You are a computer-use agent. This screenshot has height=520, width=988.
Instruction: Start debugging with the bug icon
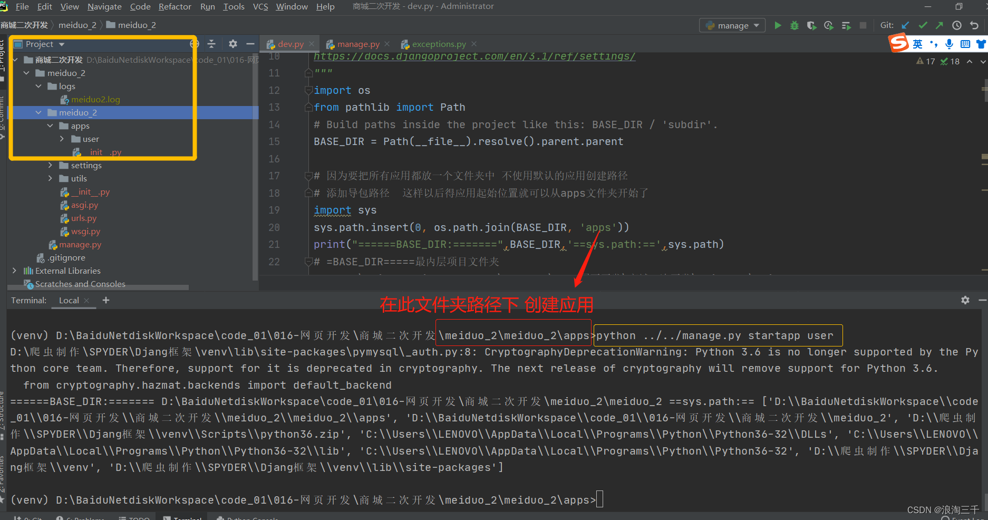[795, 25]
